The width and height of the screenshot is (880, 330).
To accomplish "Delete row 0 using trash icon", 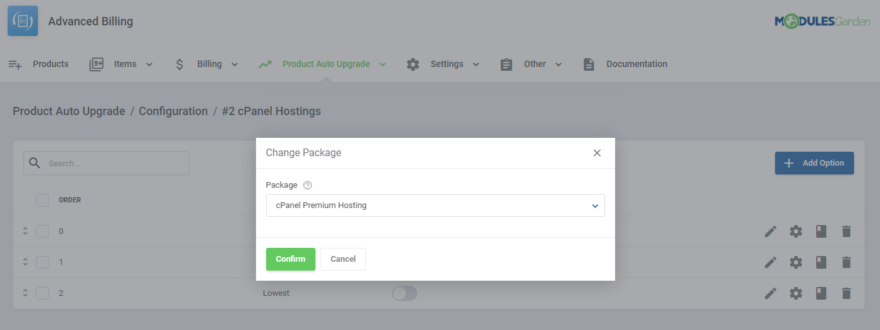I will (846, 231).
